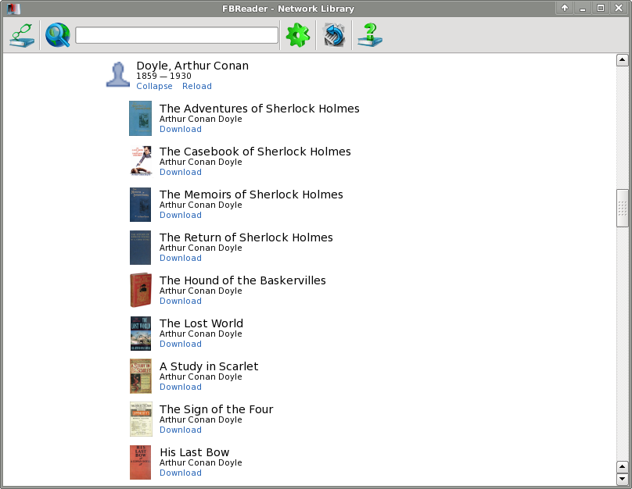The width and height of the screenshot is (632, 489).
Task: Click the bottom-most scrollbar down arrow
Action: click(623, 479)
